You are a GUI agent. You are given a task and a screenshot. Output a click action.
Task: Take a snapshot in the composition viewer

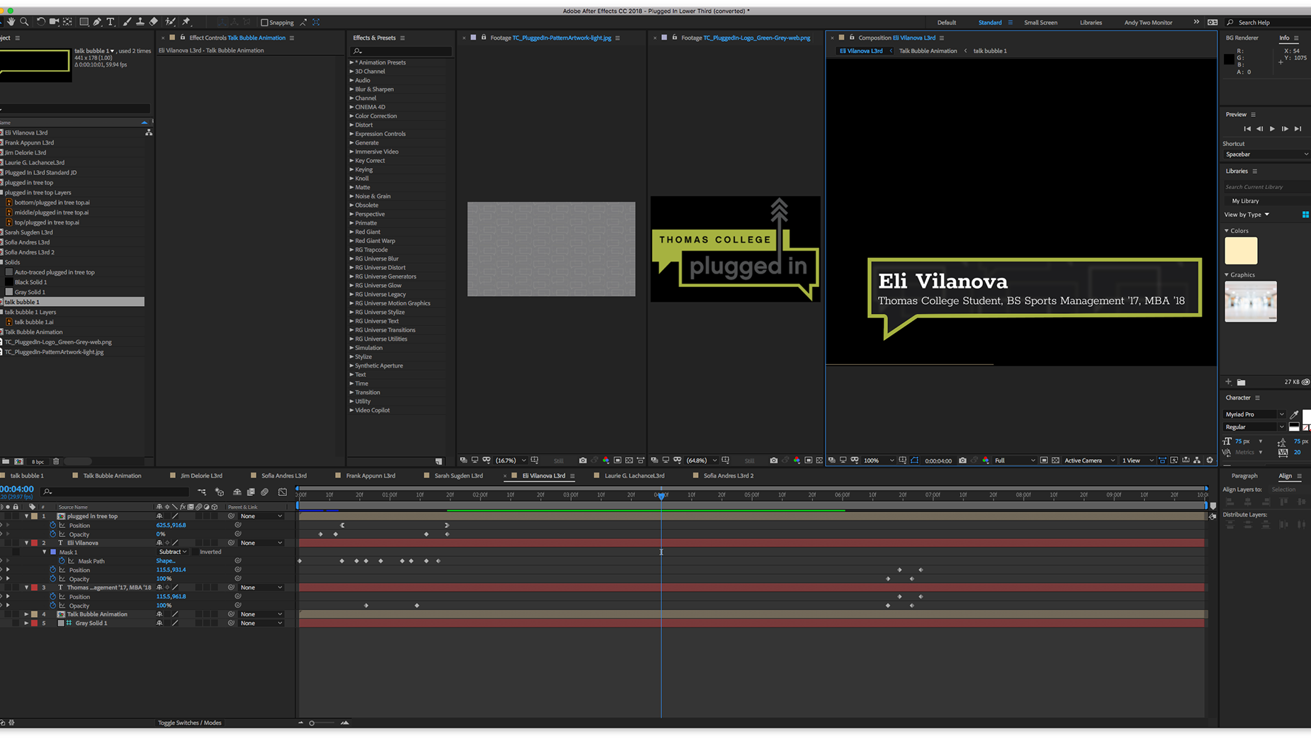(x=962, y=461)
